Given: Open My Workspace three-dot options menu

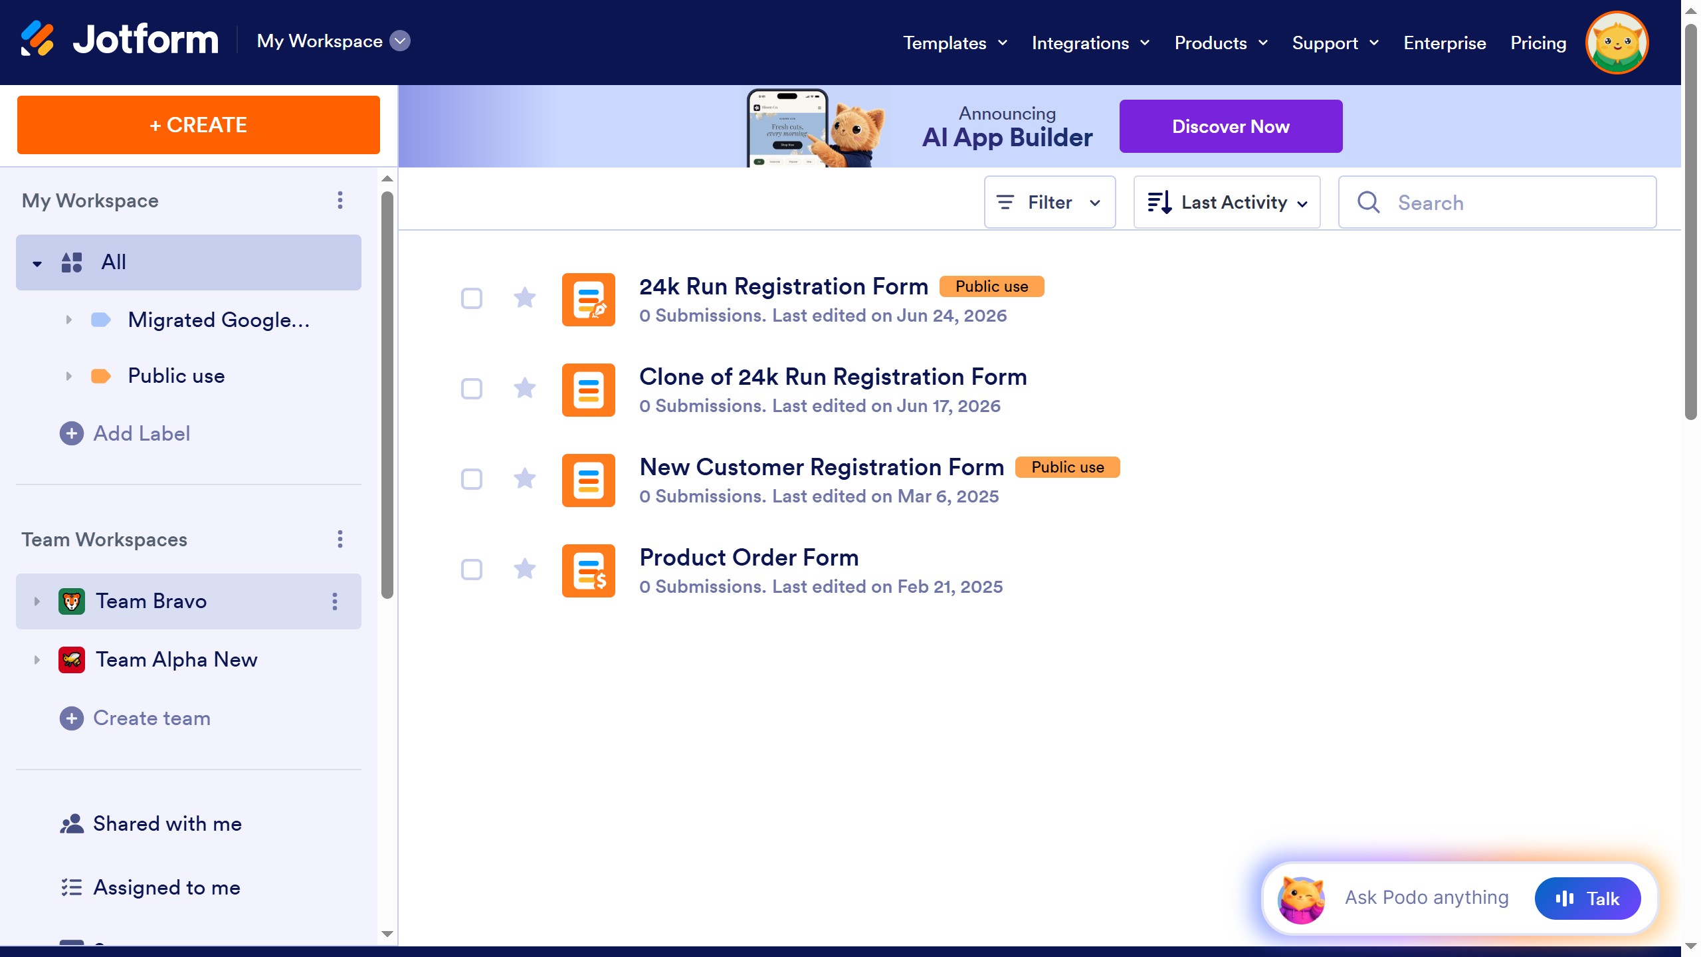Looking at the screenshot, I should 340,201.
